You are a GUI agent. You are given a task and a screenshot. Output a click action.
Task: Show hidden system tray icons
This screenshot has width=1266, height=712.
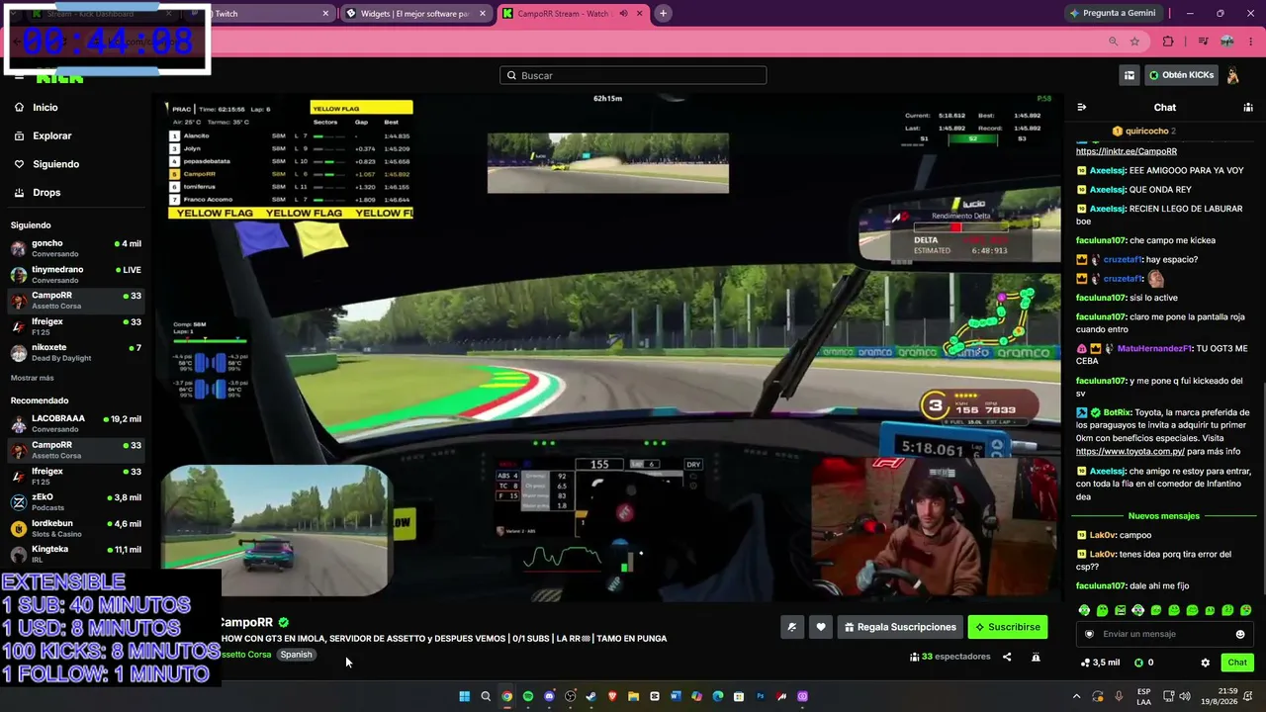pyautogui.click(x=1077, y=696)
